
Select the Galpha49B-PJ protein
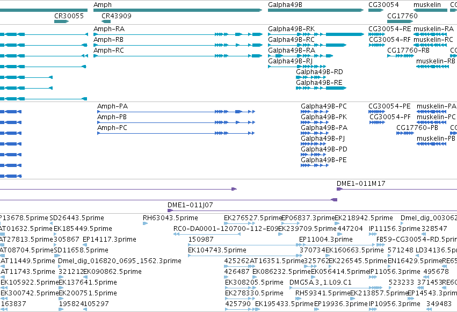[313, 144]
